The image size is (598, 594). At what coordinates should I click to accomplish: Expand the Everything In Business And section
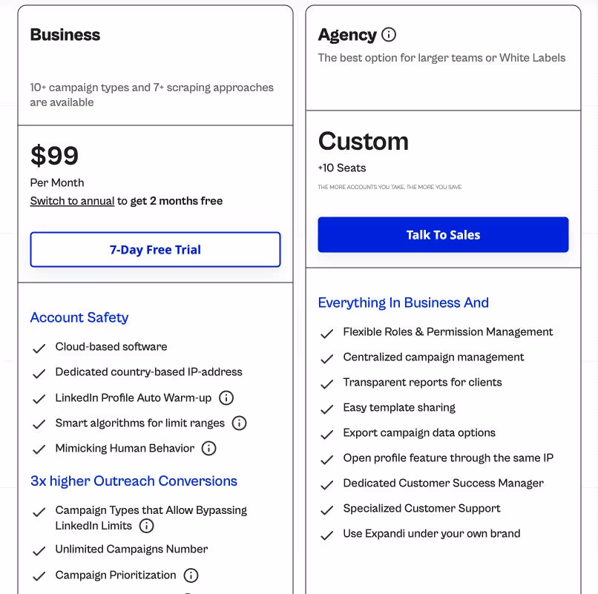click(404, 303)
